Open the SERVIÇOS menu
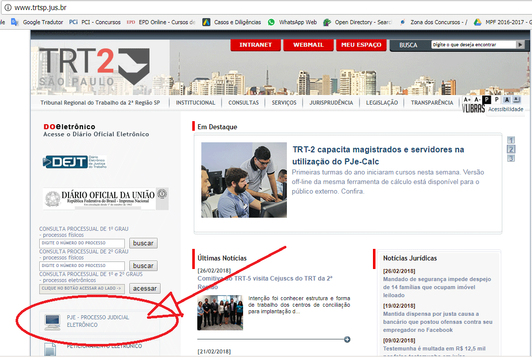 284,103
